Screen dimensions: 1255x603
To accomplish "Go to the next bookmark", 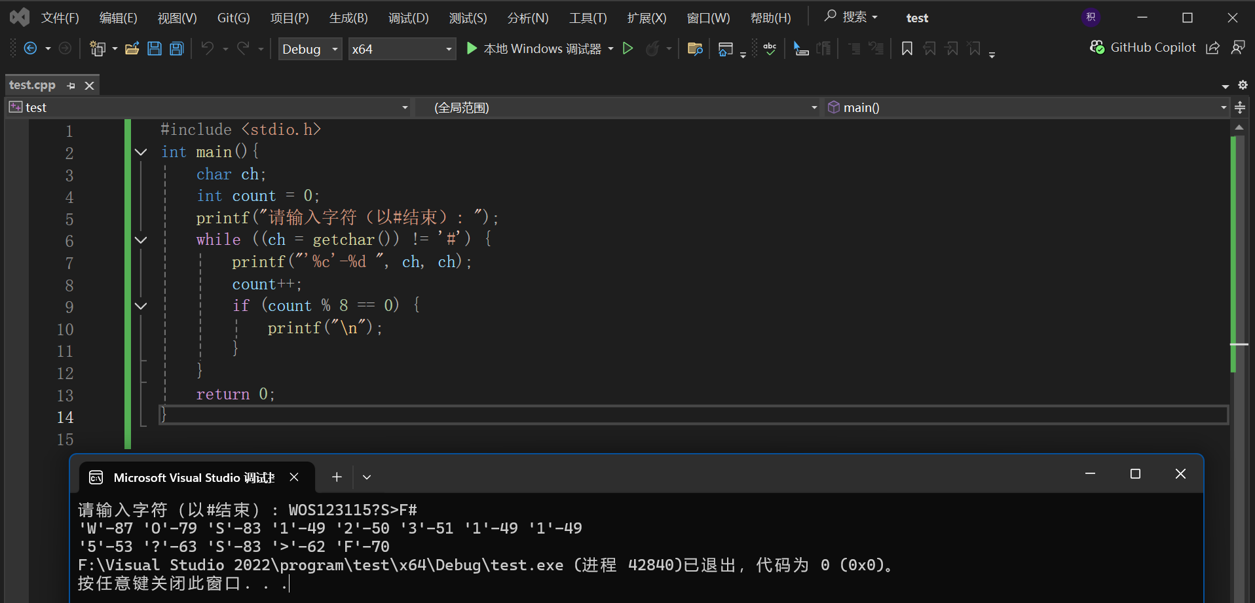I will [x=952, y=48].
